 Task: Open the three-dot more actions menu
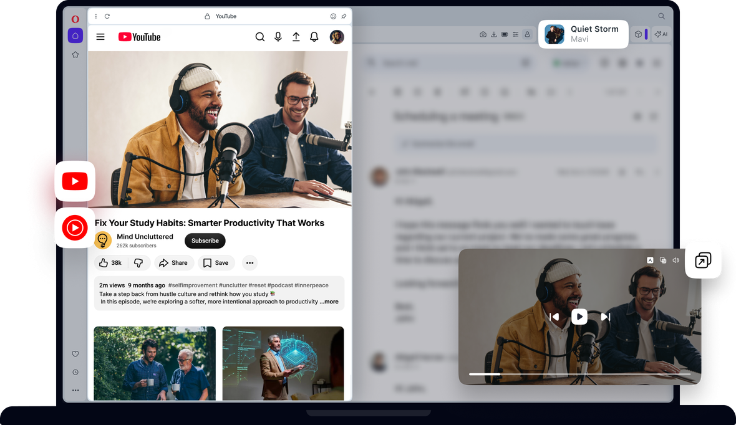249,263
